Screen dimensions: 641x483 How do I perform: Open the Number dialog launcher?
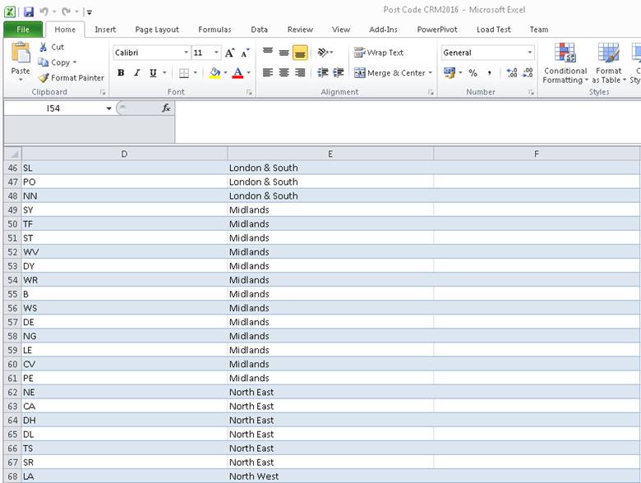point(531,93)
